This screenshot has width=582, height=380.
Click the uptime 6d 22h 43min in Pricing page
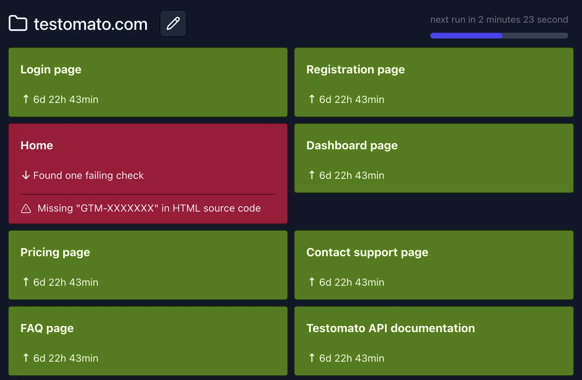(x=66, y=282)
